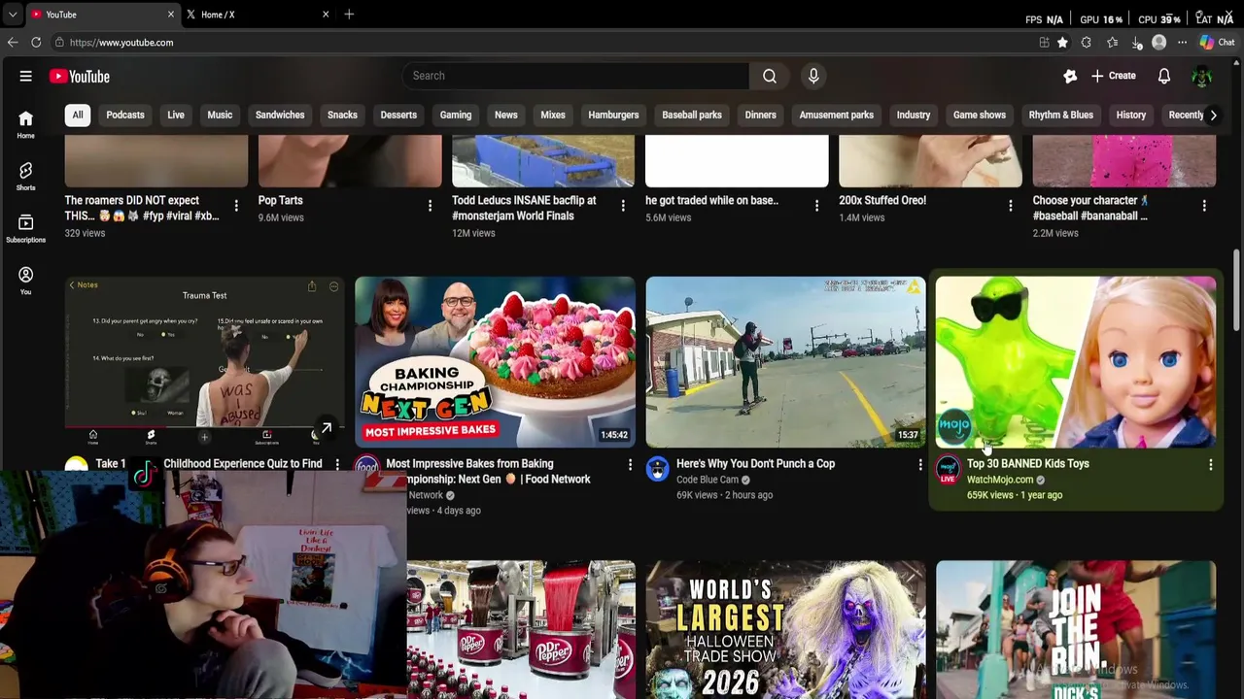This screenshot has height=699, width=1244.
Task: Open the browser extensions icon
Action: click(x=1087, y=43)
